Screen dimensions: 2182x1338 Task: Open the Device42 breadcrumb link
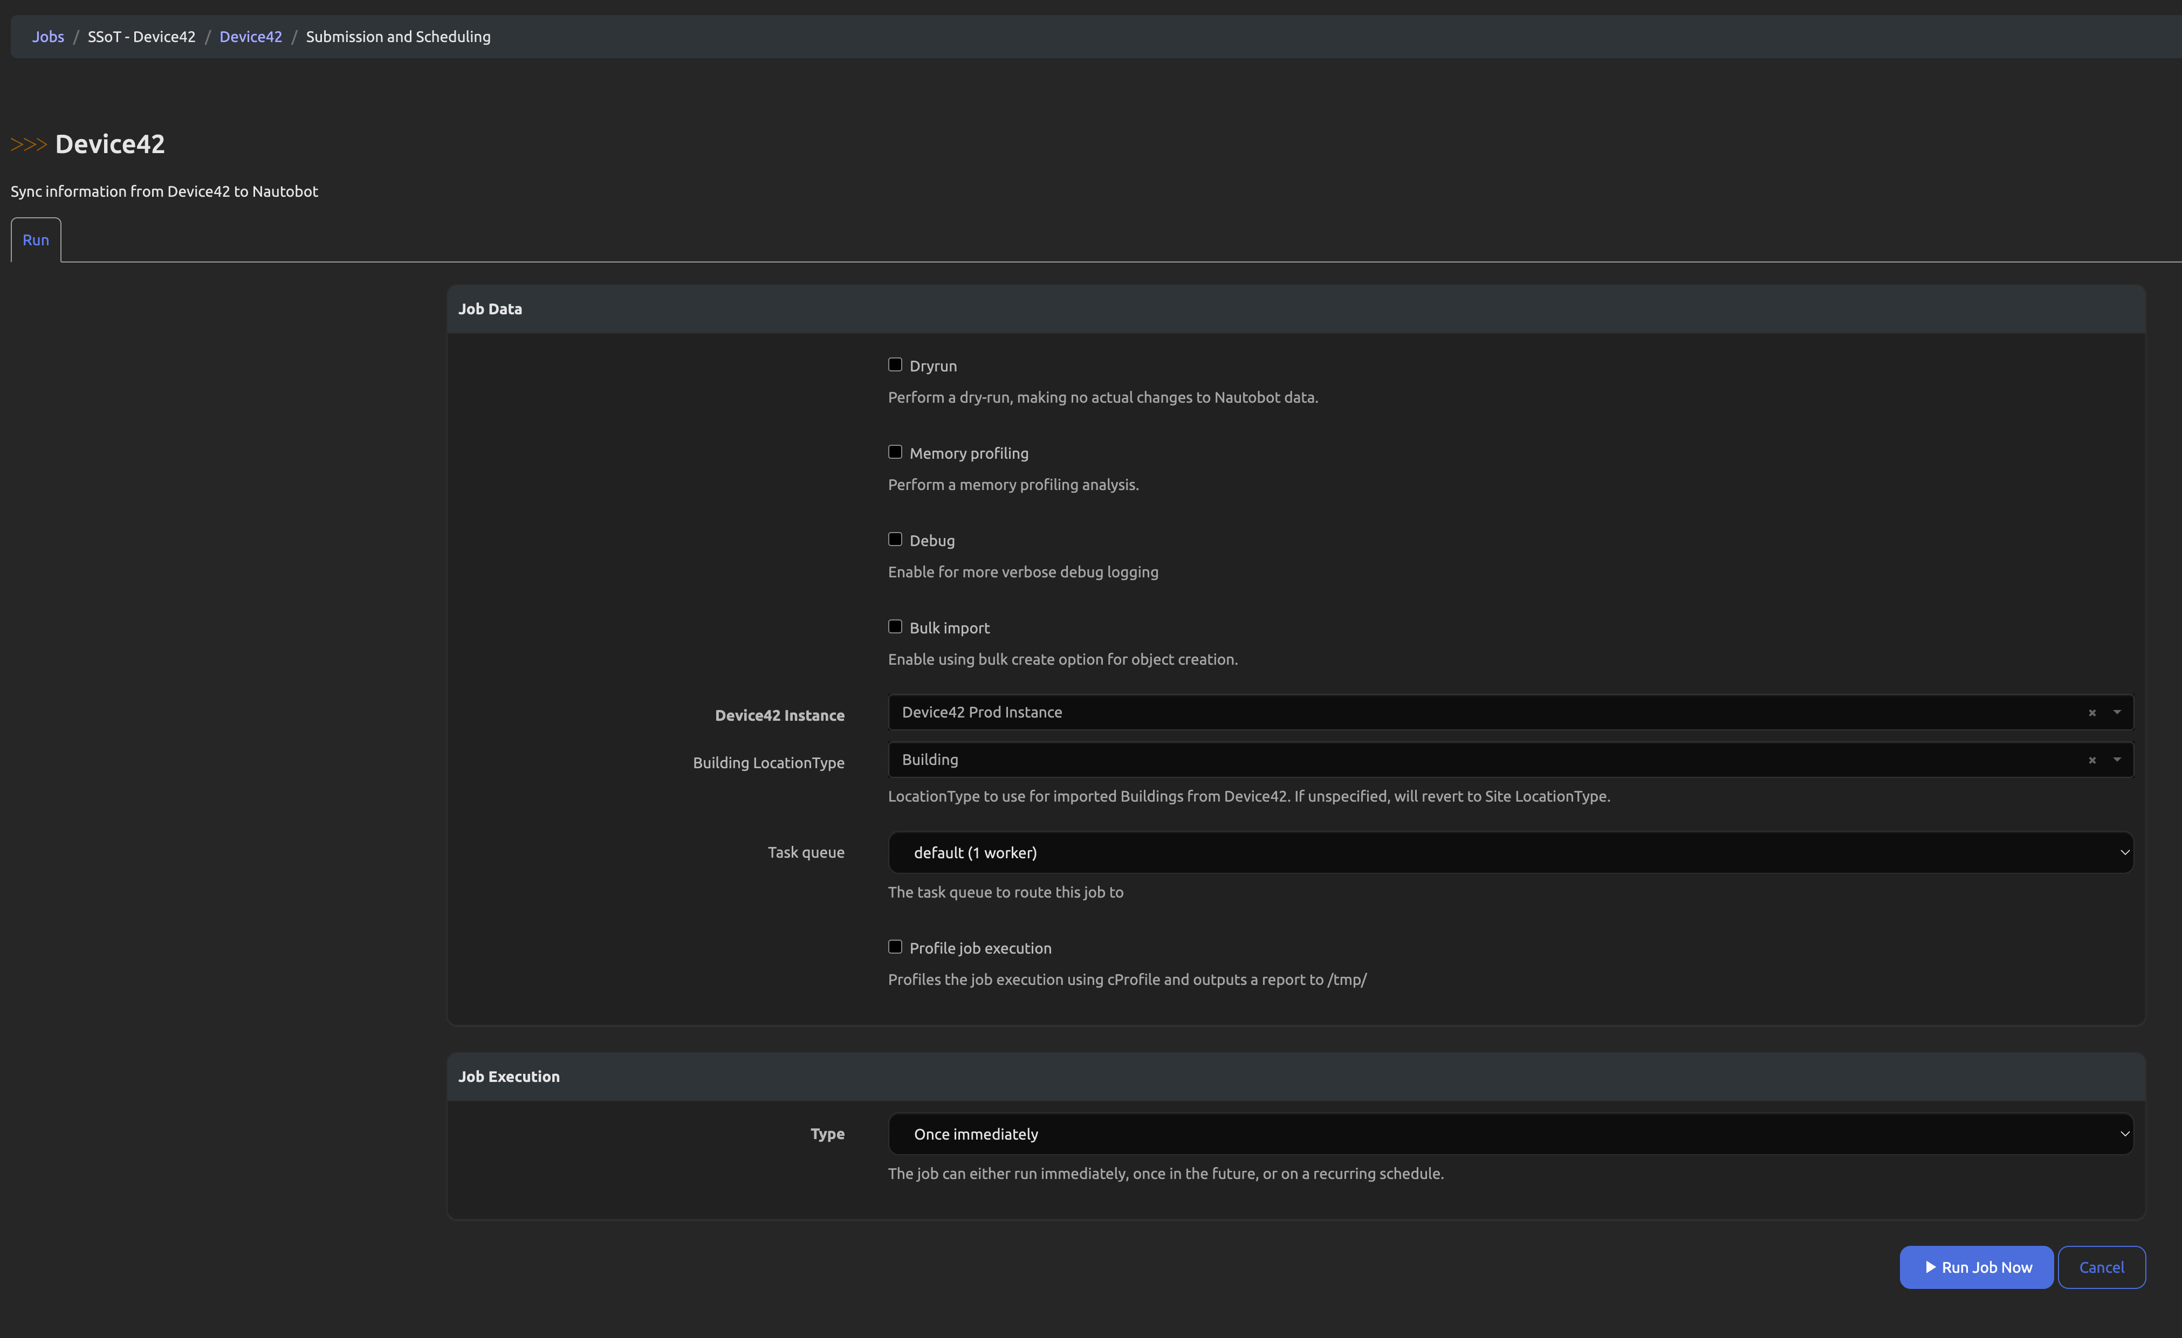point(251,36)
